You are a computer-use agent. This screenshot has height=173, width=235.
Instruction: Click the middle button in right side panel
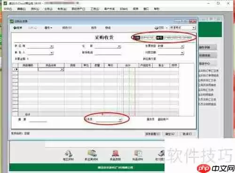click(208, 55)
